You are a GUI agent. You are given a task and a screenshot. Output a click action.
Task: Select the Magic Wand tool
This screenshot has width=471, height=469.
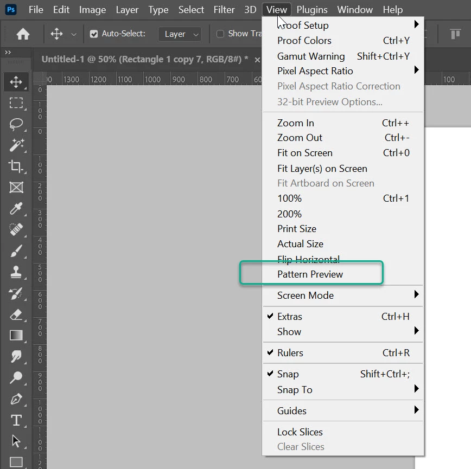(16, 145)
